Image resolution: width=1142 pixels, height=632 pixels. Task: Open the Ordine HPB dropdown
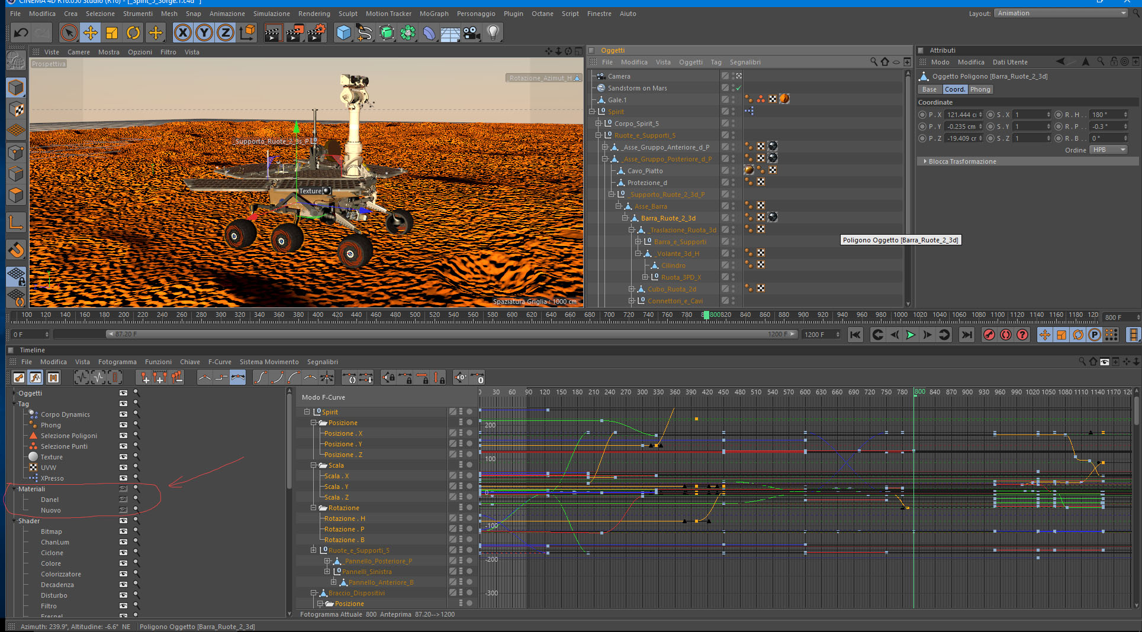tap(1109, 150)
